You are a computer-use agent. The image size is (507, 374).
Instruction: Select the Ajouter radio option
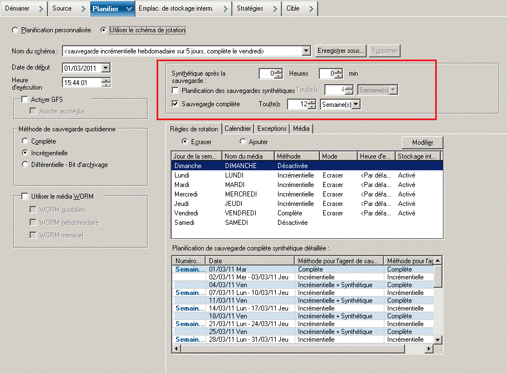(x=242, y=142)
